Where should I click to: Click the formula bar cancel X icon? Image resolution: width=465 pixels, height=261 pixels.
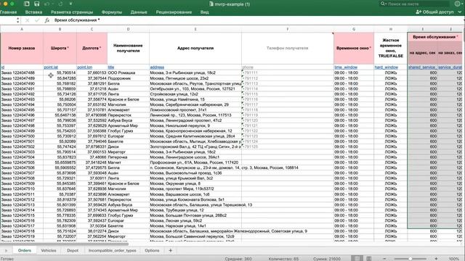[28, 20]
